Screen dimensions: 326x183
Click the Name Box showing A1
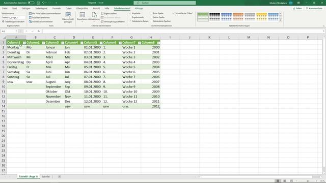point(8,31)
